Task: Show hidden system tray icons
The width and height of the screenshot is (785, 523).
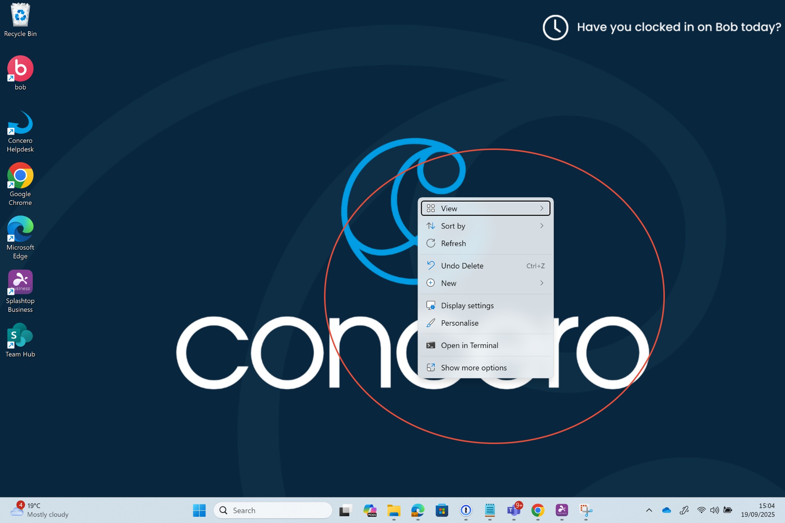Action: [649, 510]
